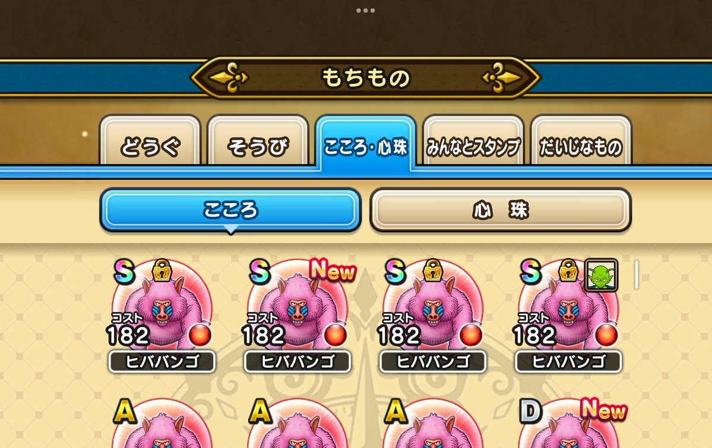Tap lock icon beside the goblin portrait

568,270
